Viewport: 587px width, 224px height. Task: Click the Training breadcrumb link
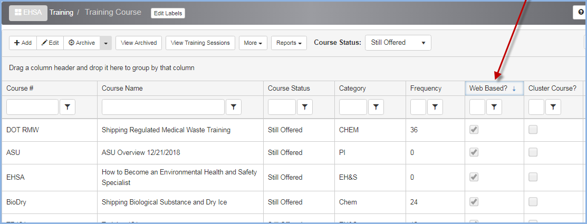[61, 12]
